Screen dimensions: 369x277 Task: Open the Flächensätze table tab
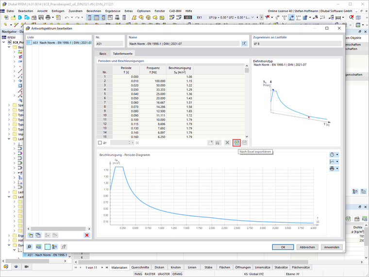click(x=301, y=267)
